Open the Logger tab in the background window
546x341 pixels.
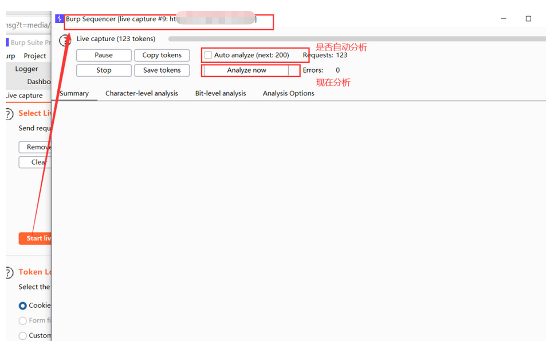tap(26, 69)
